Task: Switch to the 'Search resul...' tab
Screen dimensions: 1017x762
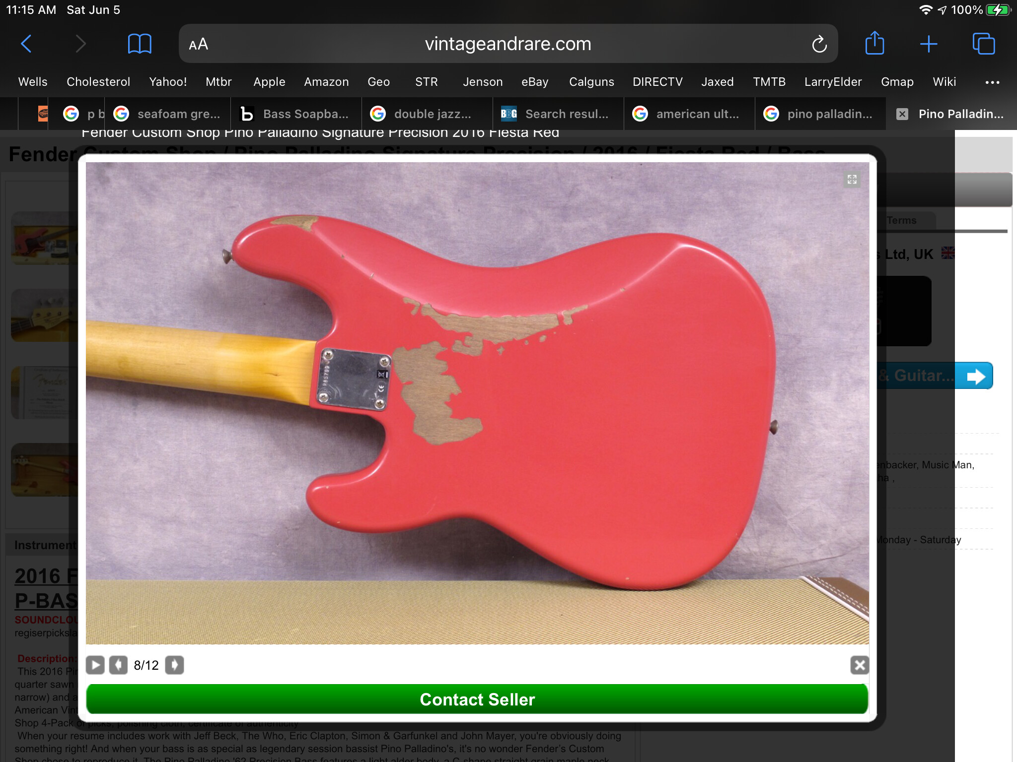Action: 558,114
